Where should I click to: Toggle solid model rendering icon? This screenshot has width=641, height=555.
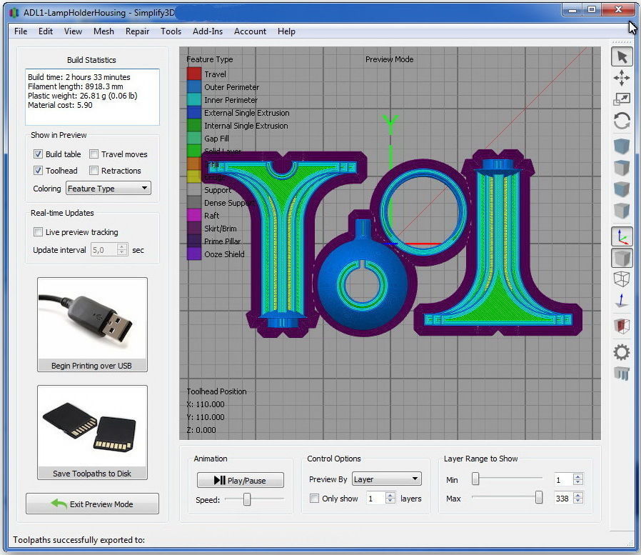coord(622,259)
